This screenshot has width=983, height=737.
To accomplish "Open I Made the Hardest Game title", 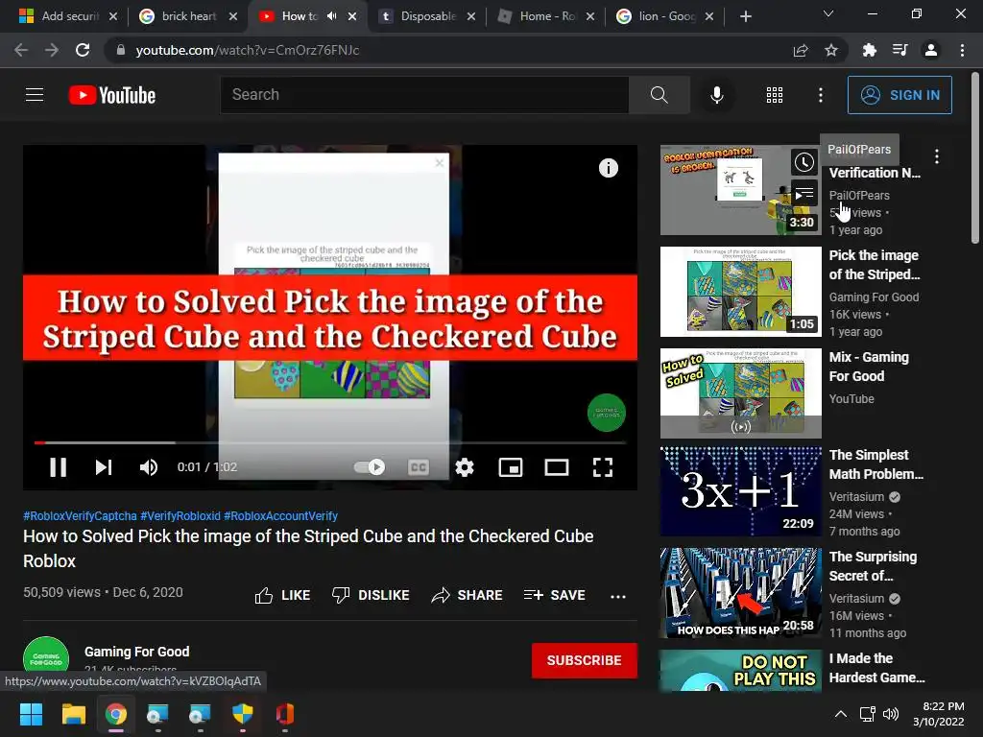I will point(876,668).
